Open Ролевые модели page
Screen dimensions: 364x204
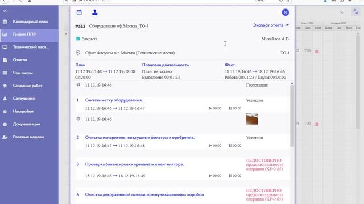29,137
